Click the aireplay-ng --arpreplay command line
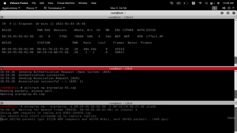The image size is (237, 133). 90,107
